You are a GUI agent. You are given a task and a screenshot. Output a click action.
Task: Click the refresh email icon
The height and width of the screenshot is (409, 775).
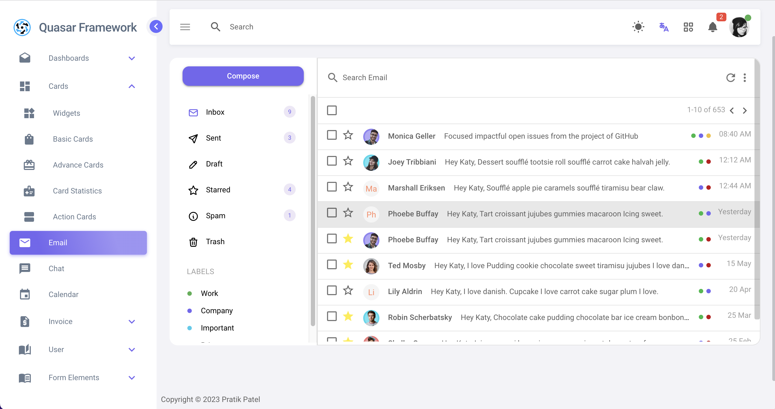coord(730,77)
